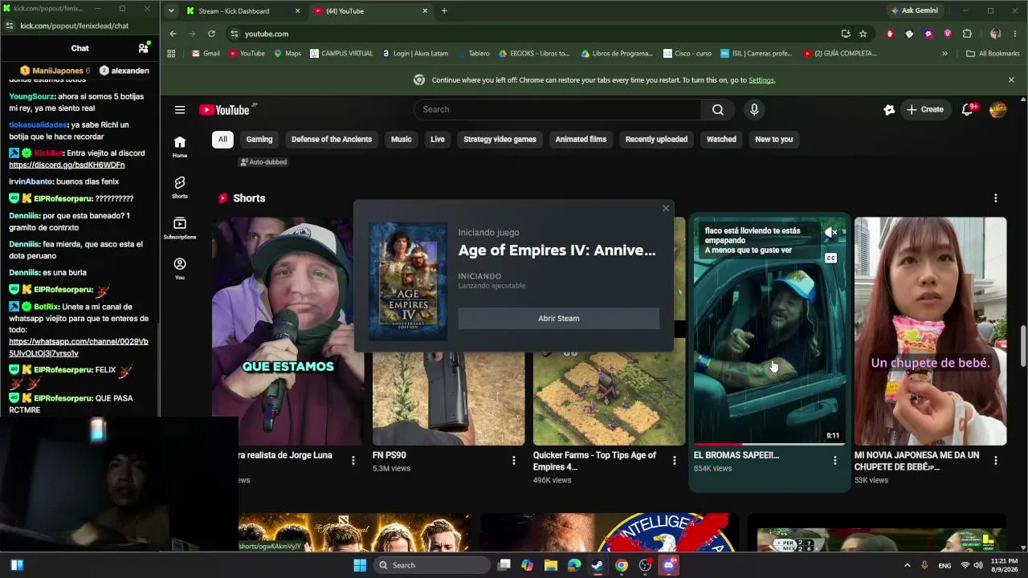Dismiss the Chrome restore tabs info bar
The width and height of the screenshot is (1028, 578).
pos(1011,80)
